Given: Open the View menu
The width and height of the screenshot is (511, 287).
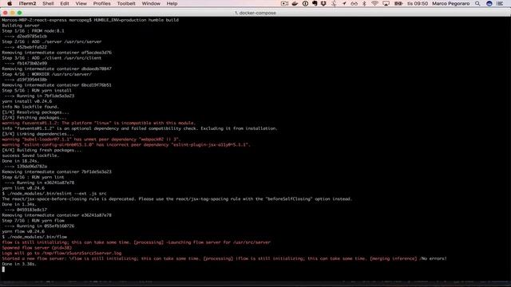Looking at the screenshot, I should (81, 3).
